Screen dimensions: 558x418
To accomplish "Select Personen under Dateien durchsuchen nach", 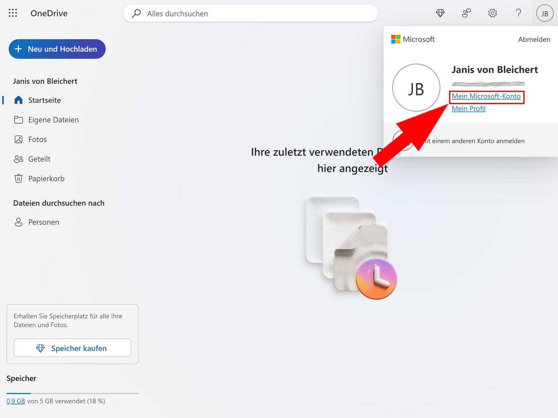I will pyautogui.click(x=43, y=222).
